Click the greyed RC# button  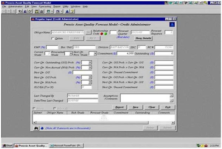pyautogui.click(x=93, y=38)
